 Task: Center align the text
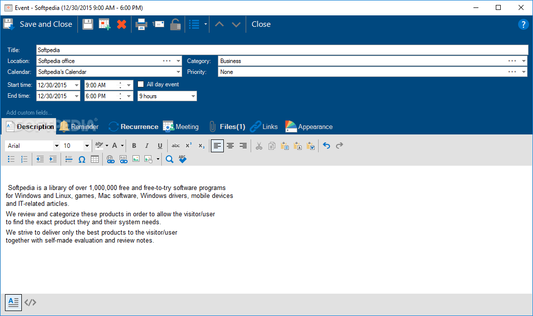point(230,146)
